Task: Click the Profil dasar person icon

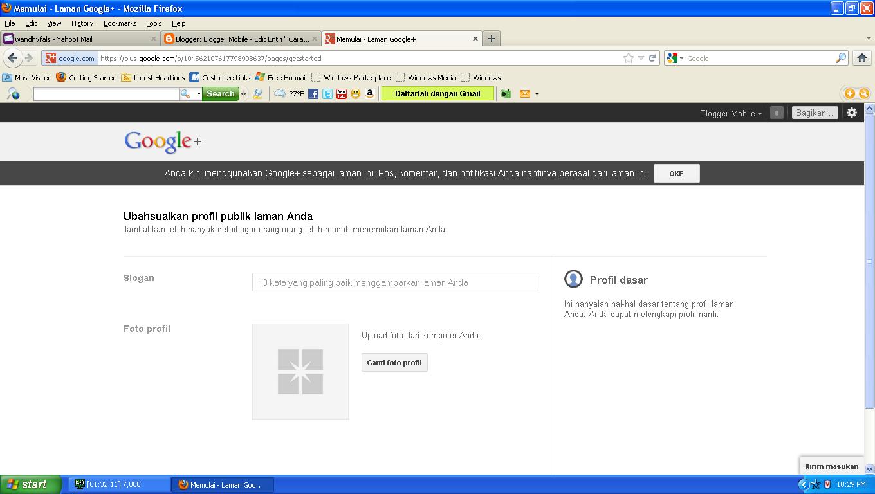Action: pos(573,279)
